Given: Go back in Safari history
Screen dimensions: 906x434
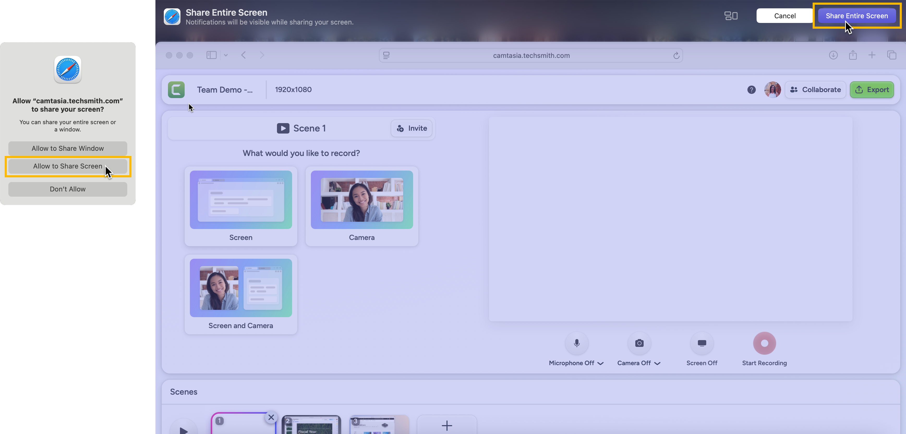Looking at the screenshot, I should click(x=243, y=55).
